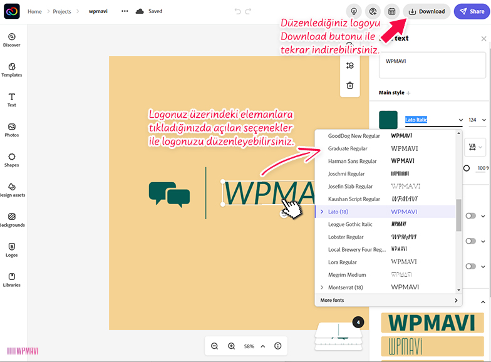The width and height of the screenshot is (491, 362).
Task: Open the Shapes panel
Action: pyautogui.click(x=11, y=160)
